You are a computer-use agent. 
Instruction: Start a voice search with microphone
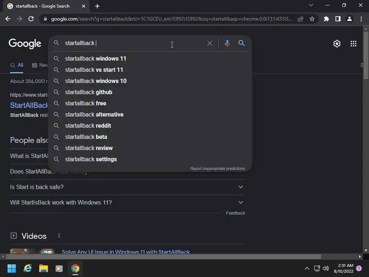pos(227,43)
